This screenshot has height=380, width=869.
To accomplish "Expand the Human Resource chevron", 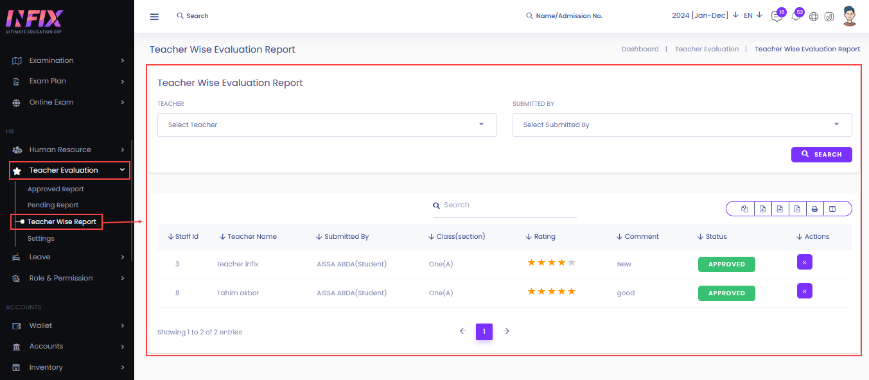I will pos(122,150).
